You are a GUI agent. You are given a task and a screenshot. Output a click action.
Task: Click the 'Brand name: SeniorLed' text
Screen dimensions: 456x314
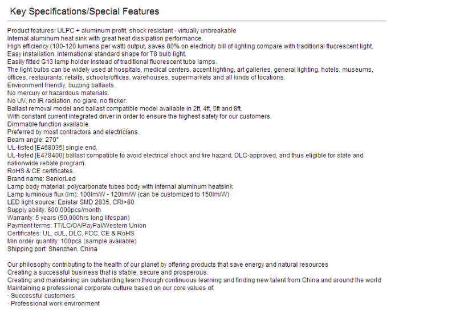click(41, 179)
